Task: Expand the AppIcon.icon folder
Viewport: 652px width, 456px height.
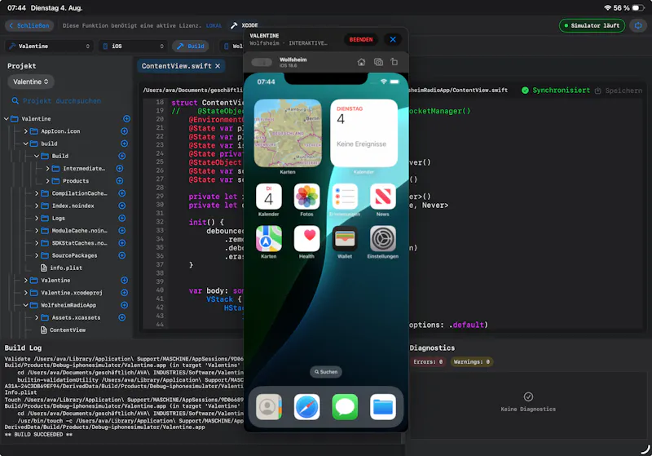Action: point(26,131)
